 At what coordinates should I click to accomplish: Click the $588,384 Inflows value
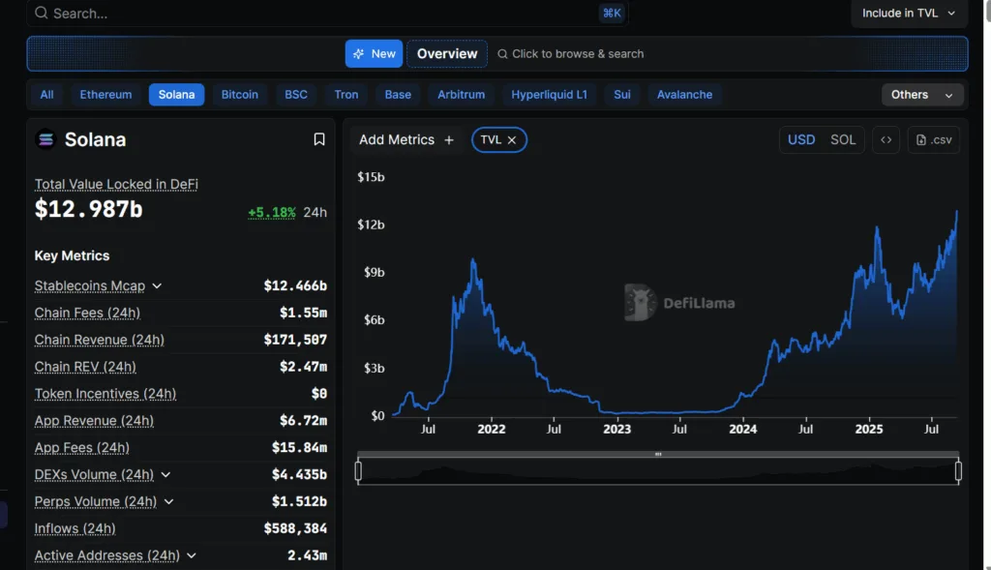pyautogui.click(x=295, y=528)
